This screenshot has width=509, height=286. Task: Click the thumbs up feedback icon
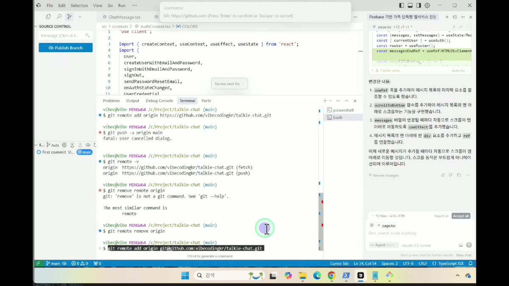pos(443,175)
